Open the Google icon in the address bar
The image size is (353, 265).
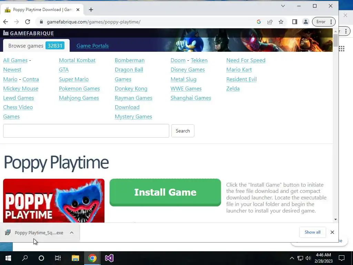tap(259, 22)
